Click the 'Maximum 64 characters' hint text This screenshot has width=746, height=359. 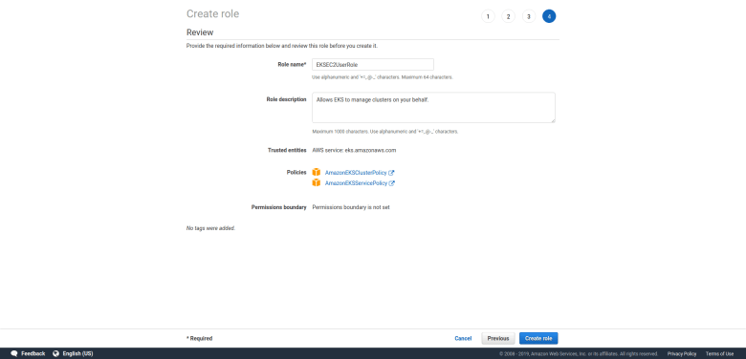pyautogui.click(x=428, y=77)
